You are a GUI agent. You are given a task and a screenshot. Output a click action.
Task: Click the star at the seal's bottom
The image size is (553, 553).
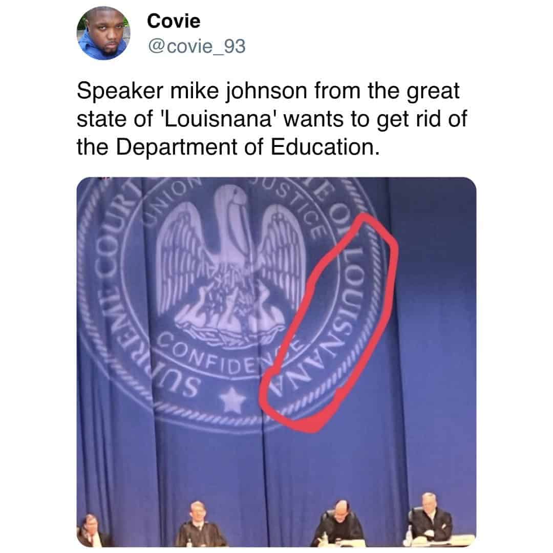click(232, 400)
